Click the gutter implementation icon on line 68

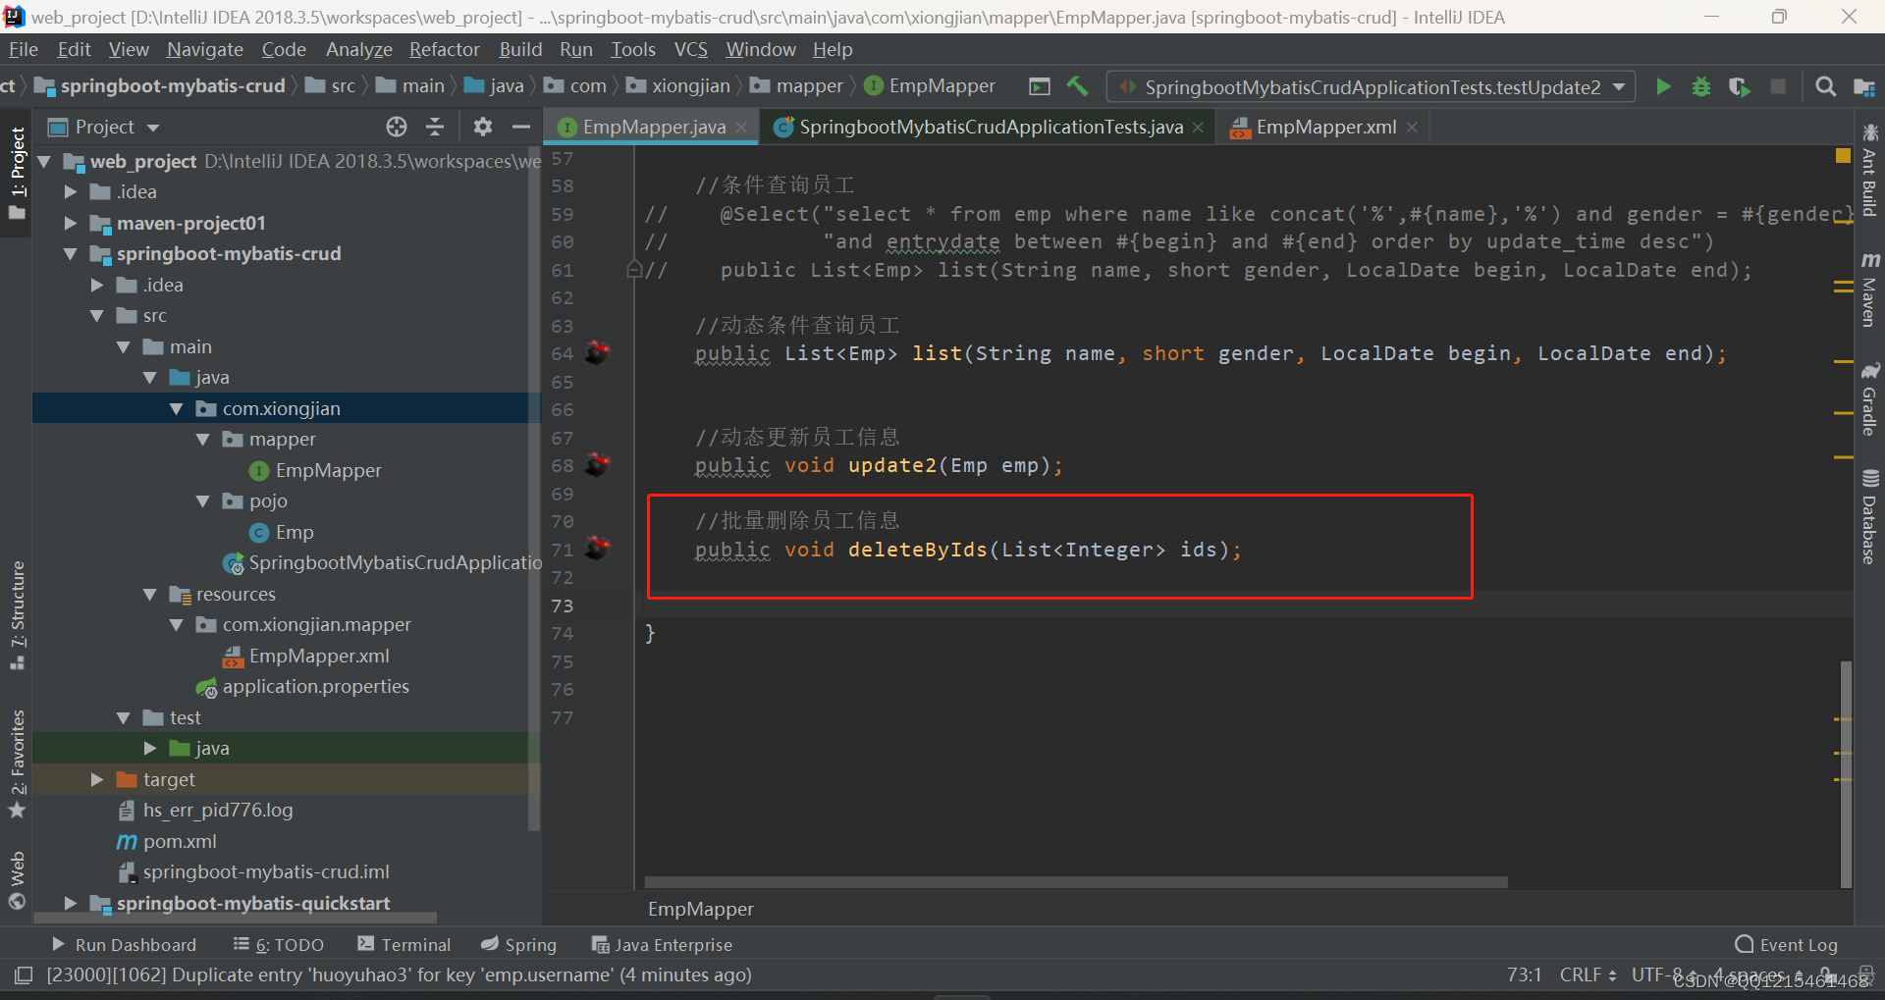pyautogui.click(x=597, y=464)
